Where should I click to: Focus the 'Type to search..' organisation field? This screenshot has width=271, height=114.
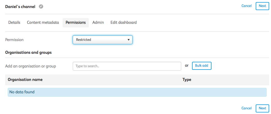127,66
